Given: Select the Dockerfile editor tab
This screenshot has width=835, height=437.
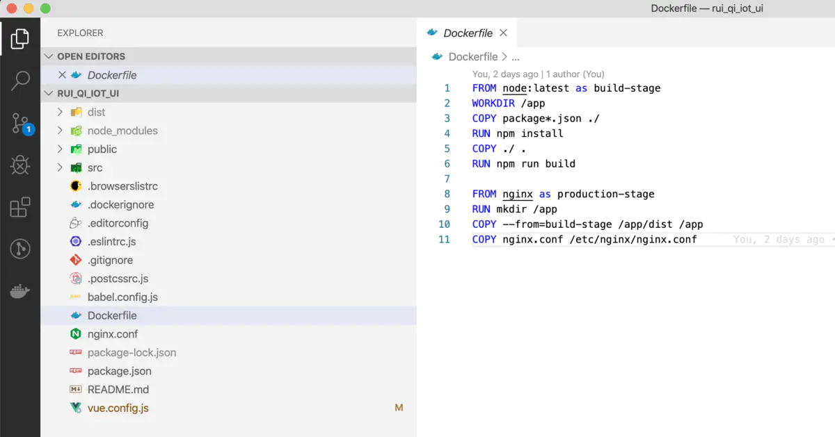Looking at the screenshot, I should tap(467, 33).
